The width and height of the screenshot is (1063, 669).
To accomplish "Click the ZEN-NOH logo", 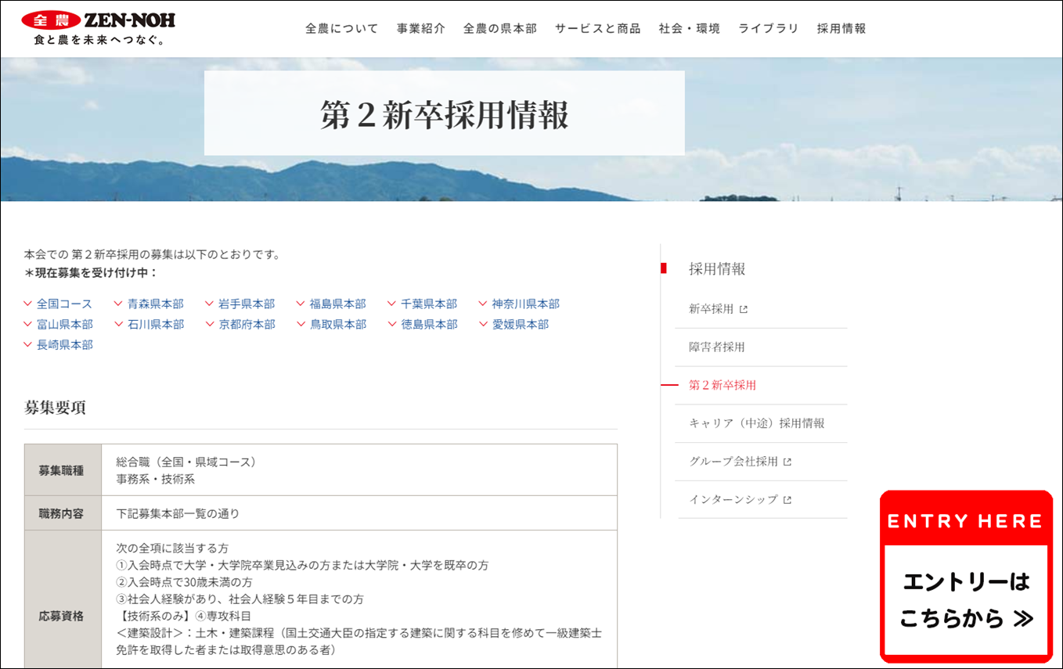I will (99, 28).
